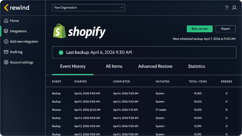Click the Export button
Screen dimensions: 242x136
tap(225, 29)
